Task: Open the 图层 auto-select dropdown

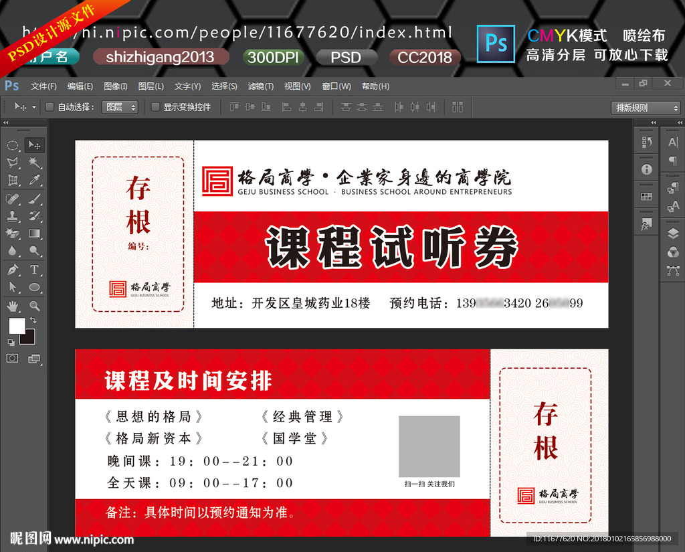Action: (120, 106)
